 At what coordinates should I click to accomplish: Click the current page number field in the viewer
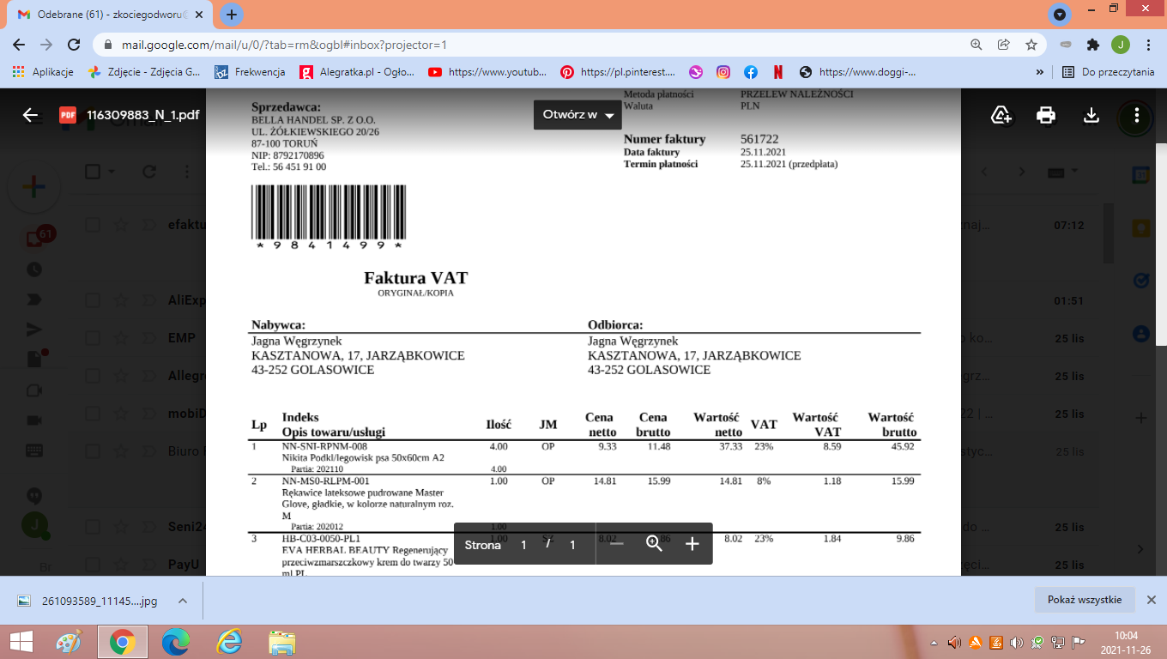pyautogui.click(x=523, y=545)
